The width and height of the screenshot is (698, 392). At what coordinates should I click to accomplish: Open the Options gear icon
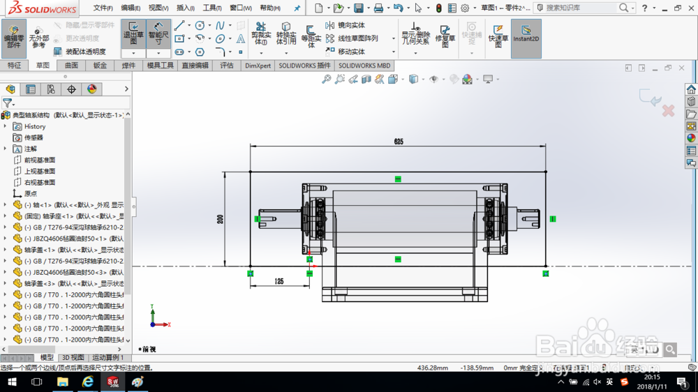(x=465, y=8)
